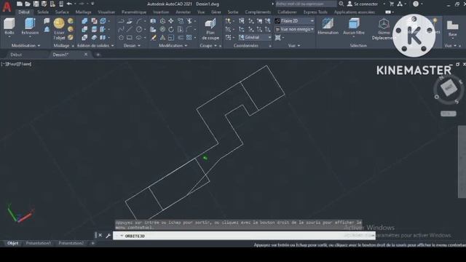The height and width of the screenshot is (262, 466).
Task: Click the command line wrench customize icon
Action: tap(108, 236)
